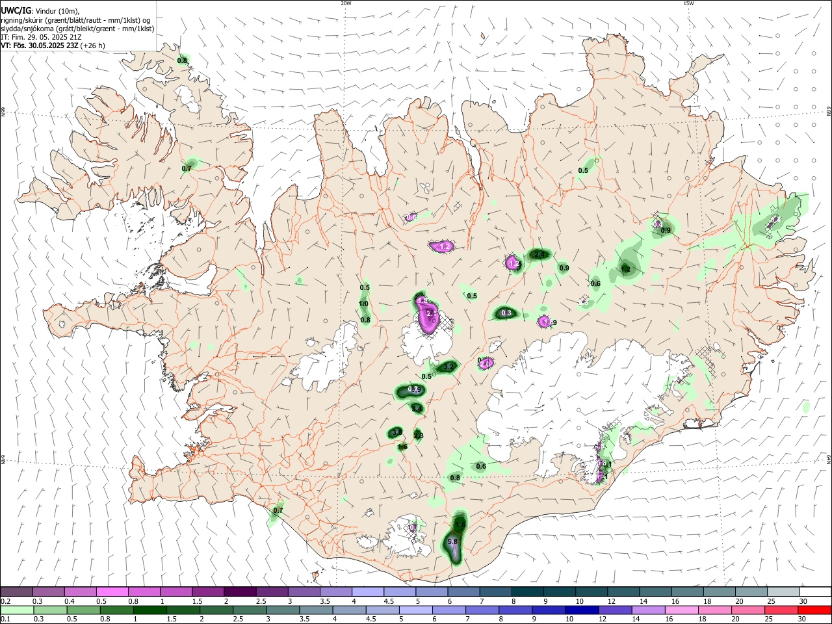Click the 0.7 label on the southwest peninsula
Viewport: 832px width, 624px height.
[278, 511]
